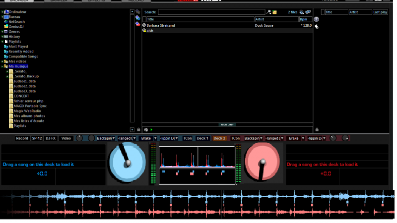Click the yellow folder icon beside the search field
Screen dimensions: 397x223
pos(274,12)
